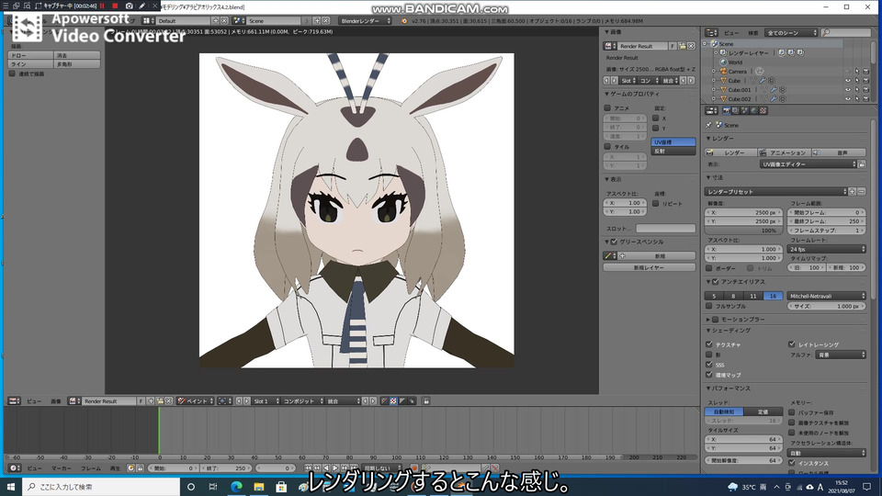Image resolution: width=882 pixels, height=496 pixels.
Task: Select the Render properties tab icon
Action: [727, 111]
